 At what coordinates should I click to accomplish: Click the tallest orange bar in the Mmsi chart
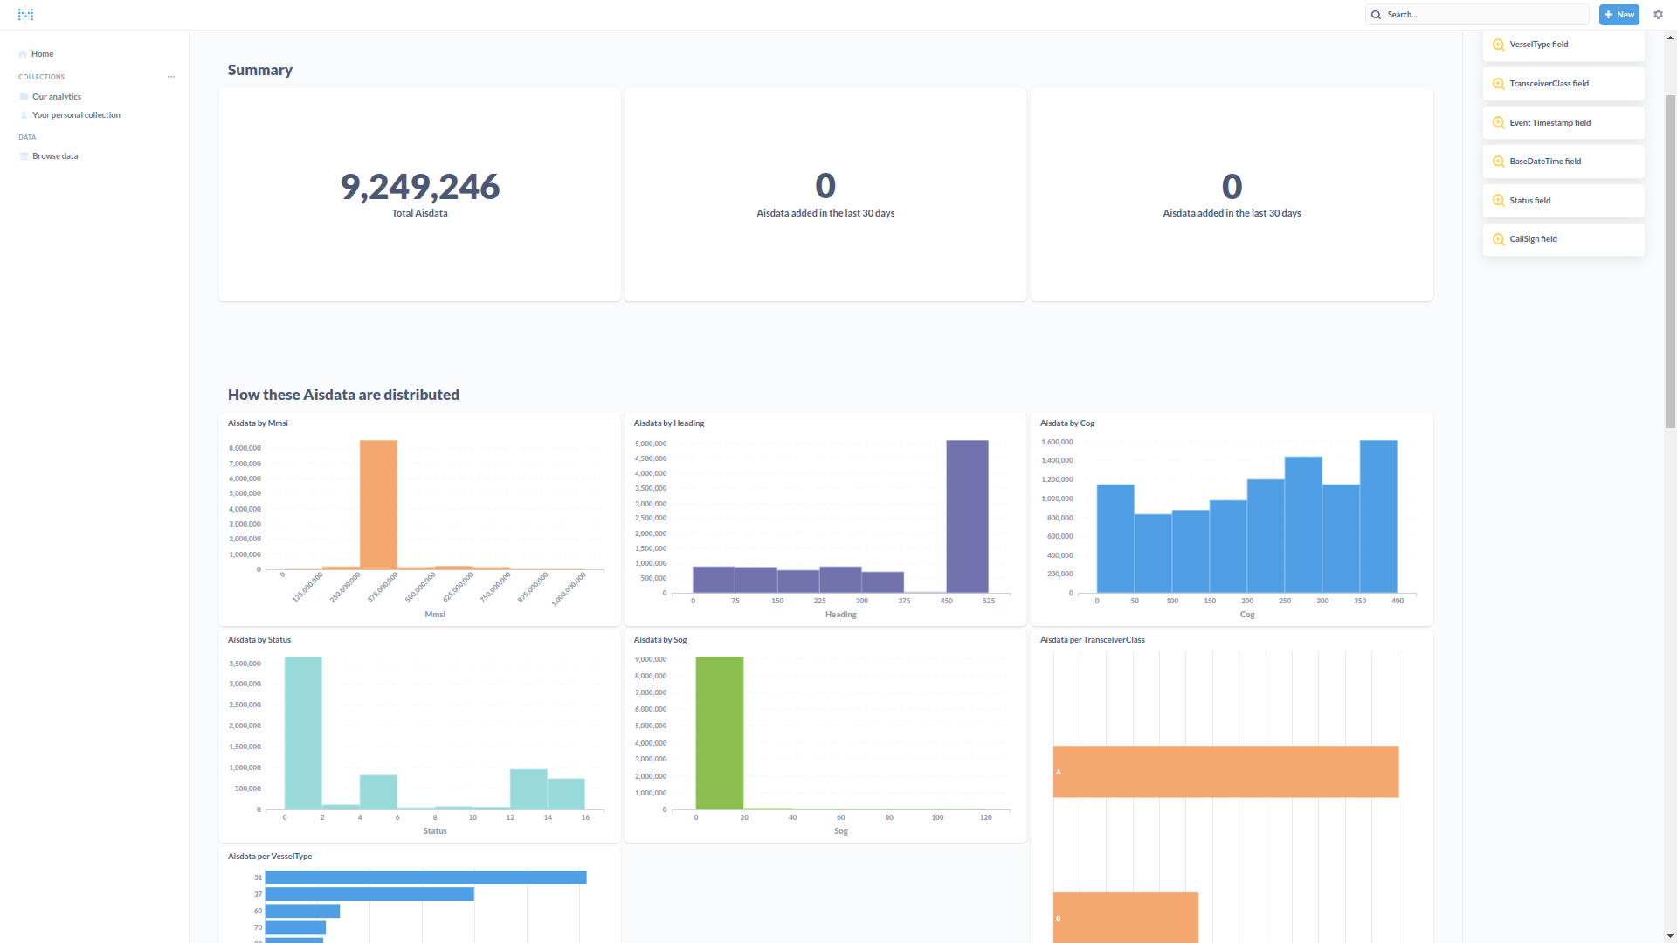378,505
